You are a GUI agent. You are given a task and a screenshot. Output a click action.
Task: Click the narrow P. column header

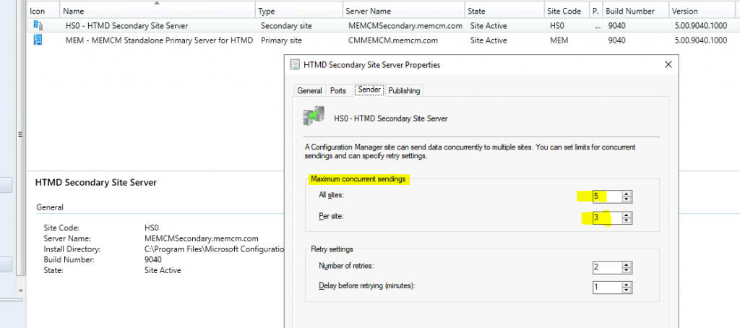595,11
